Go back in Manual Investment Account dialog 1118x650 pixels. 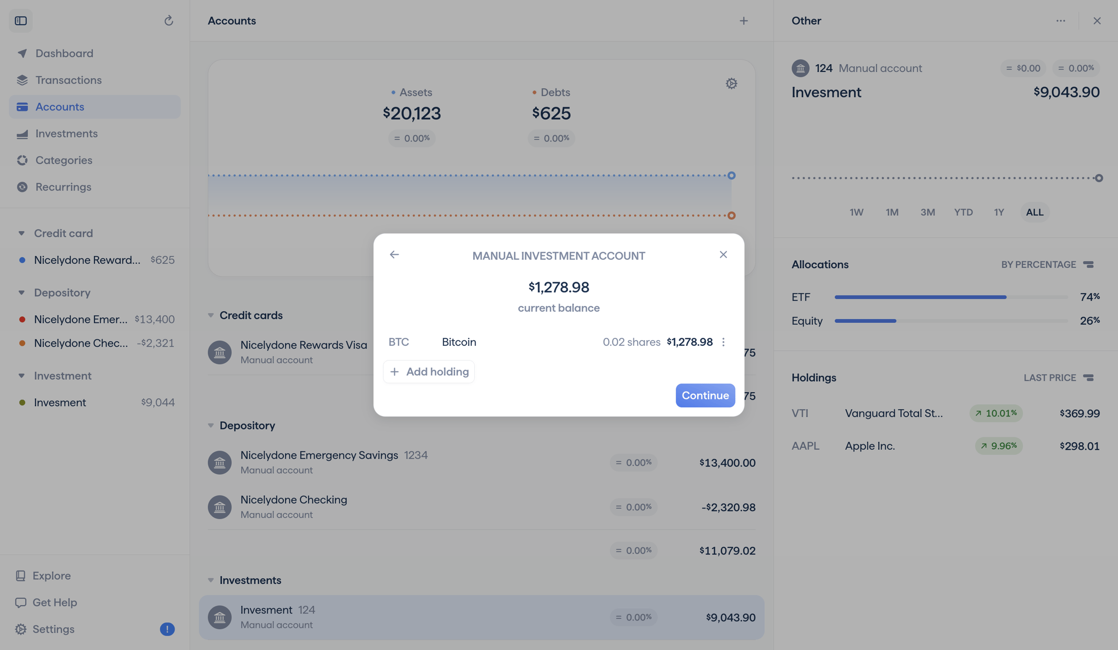[x=394, y=254]
